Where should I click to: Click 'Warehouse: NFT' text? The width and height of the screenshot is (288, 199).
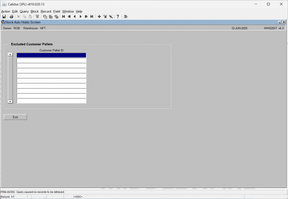pyautogui.click(x=34, y=28)
